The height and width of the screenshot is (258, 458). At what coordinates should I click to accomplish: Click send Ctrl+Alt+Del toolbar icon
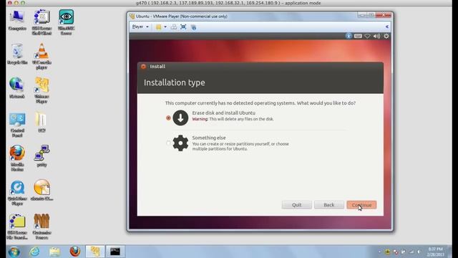tap(173, 27)
